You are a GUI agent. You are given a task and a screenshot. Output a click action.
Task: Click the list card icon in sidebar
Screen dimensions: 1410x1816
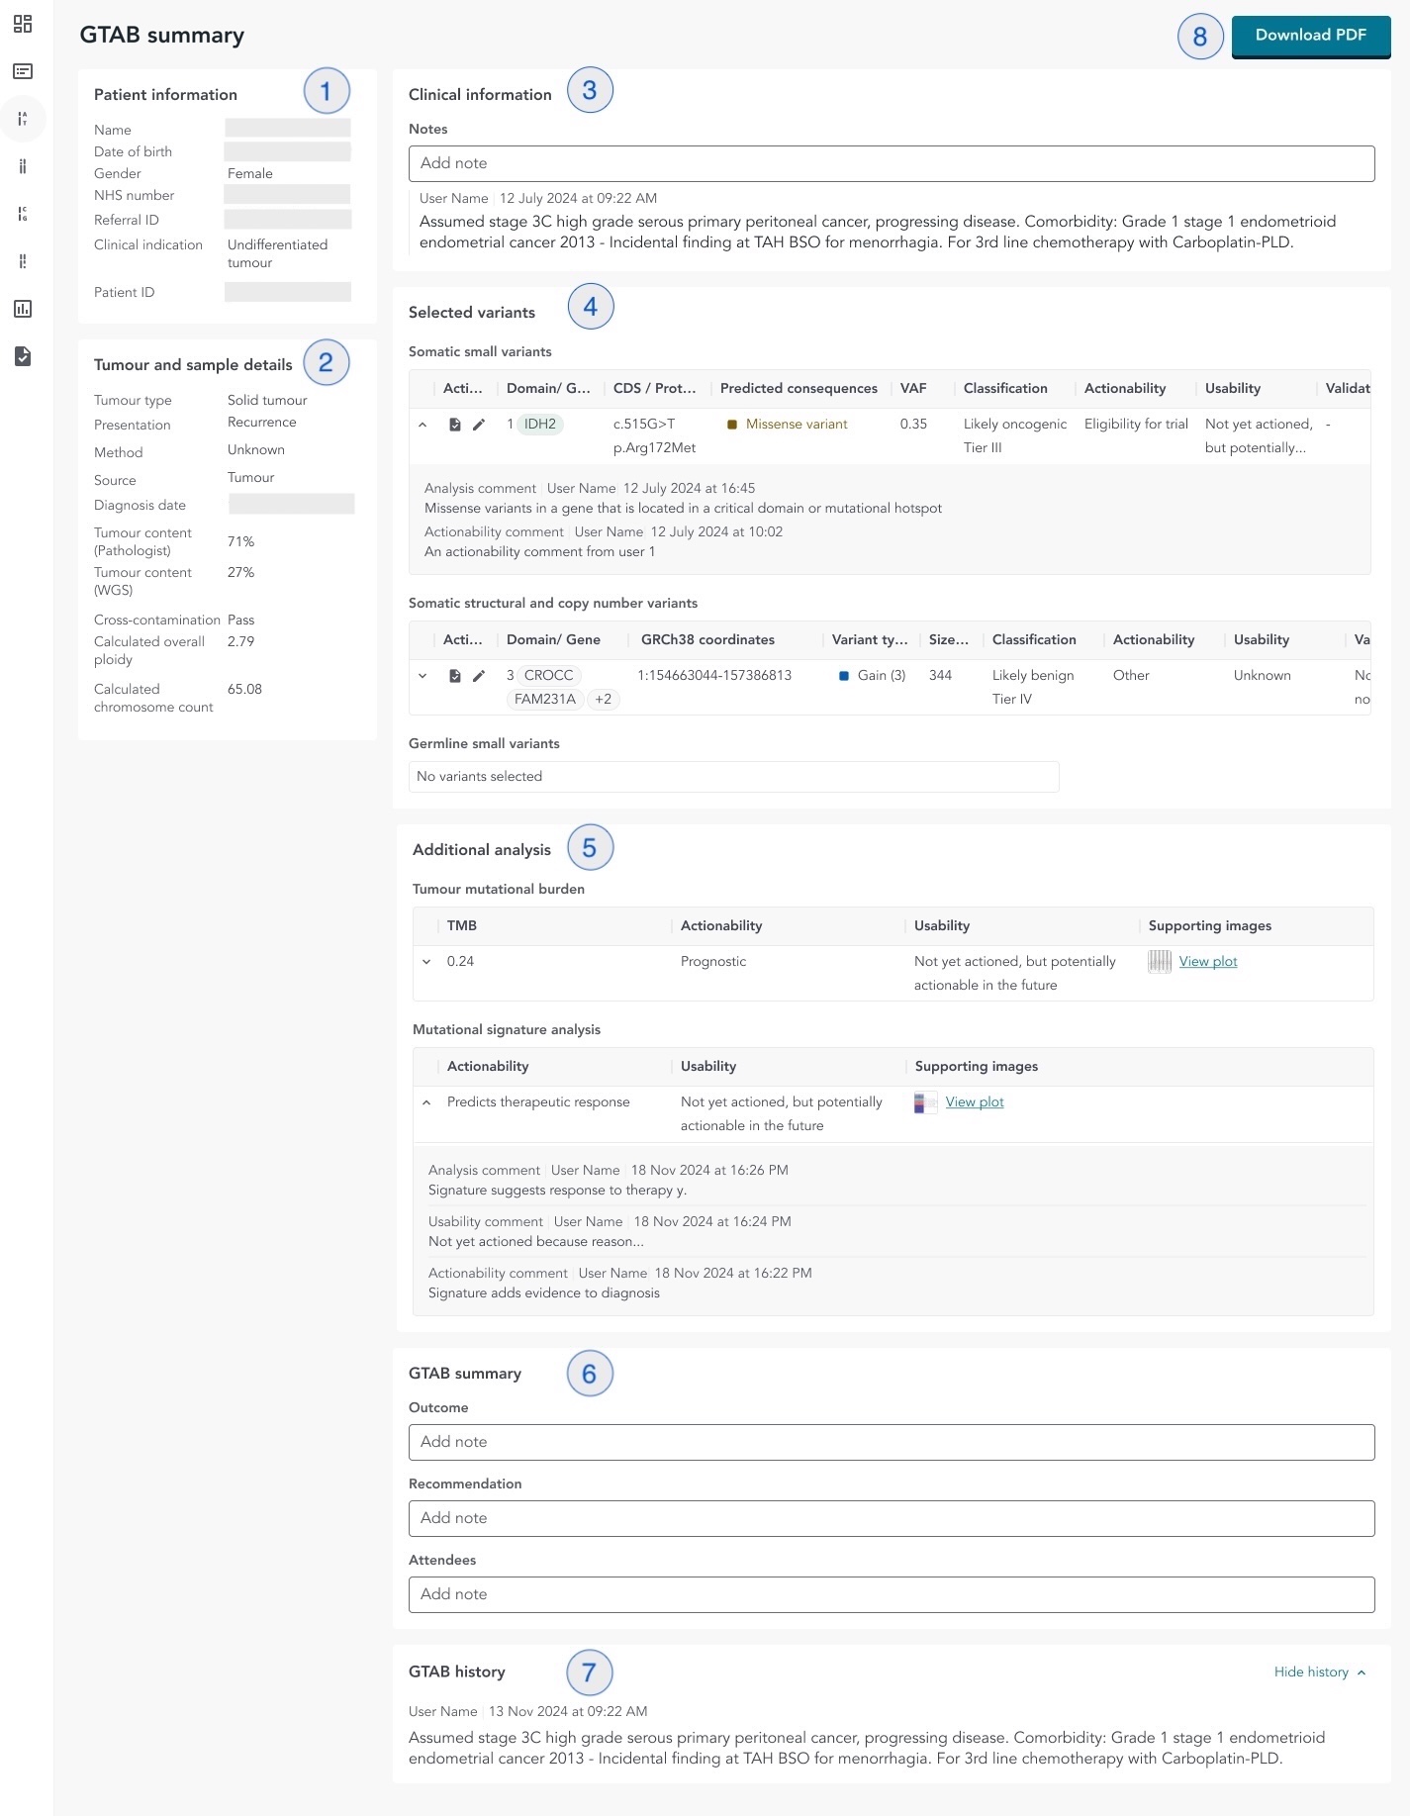pos(23,71)
